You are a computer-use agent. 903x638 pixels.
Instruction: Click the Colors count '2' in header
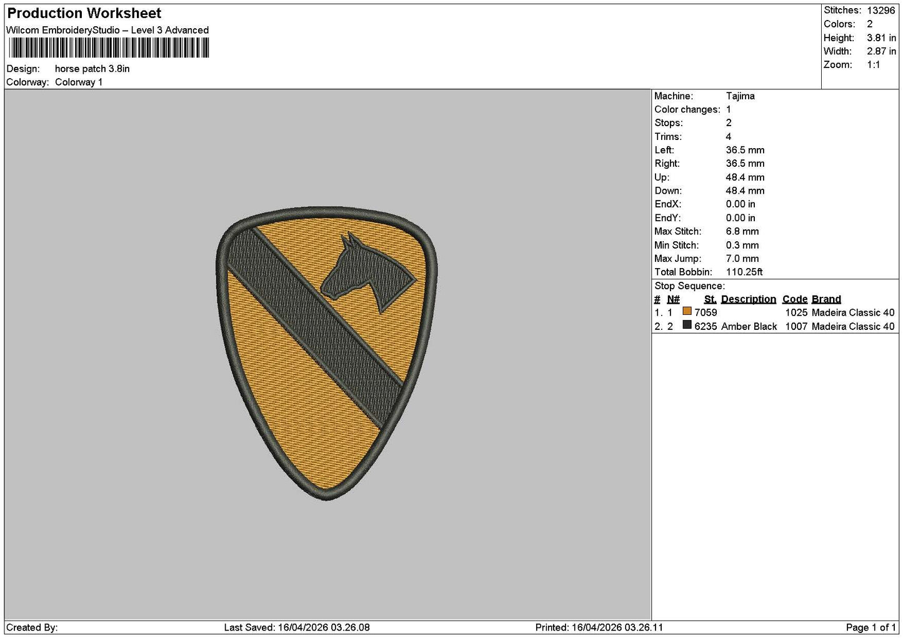pos(870,24)
